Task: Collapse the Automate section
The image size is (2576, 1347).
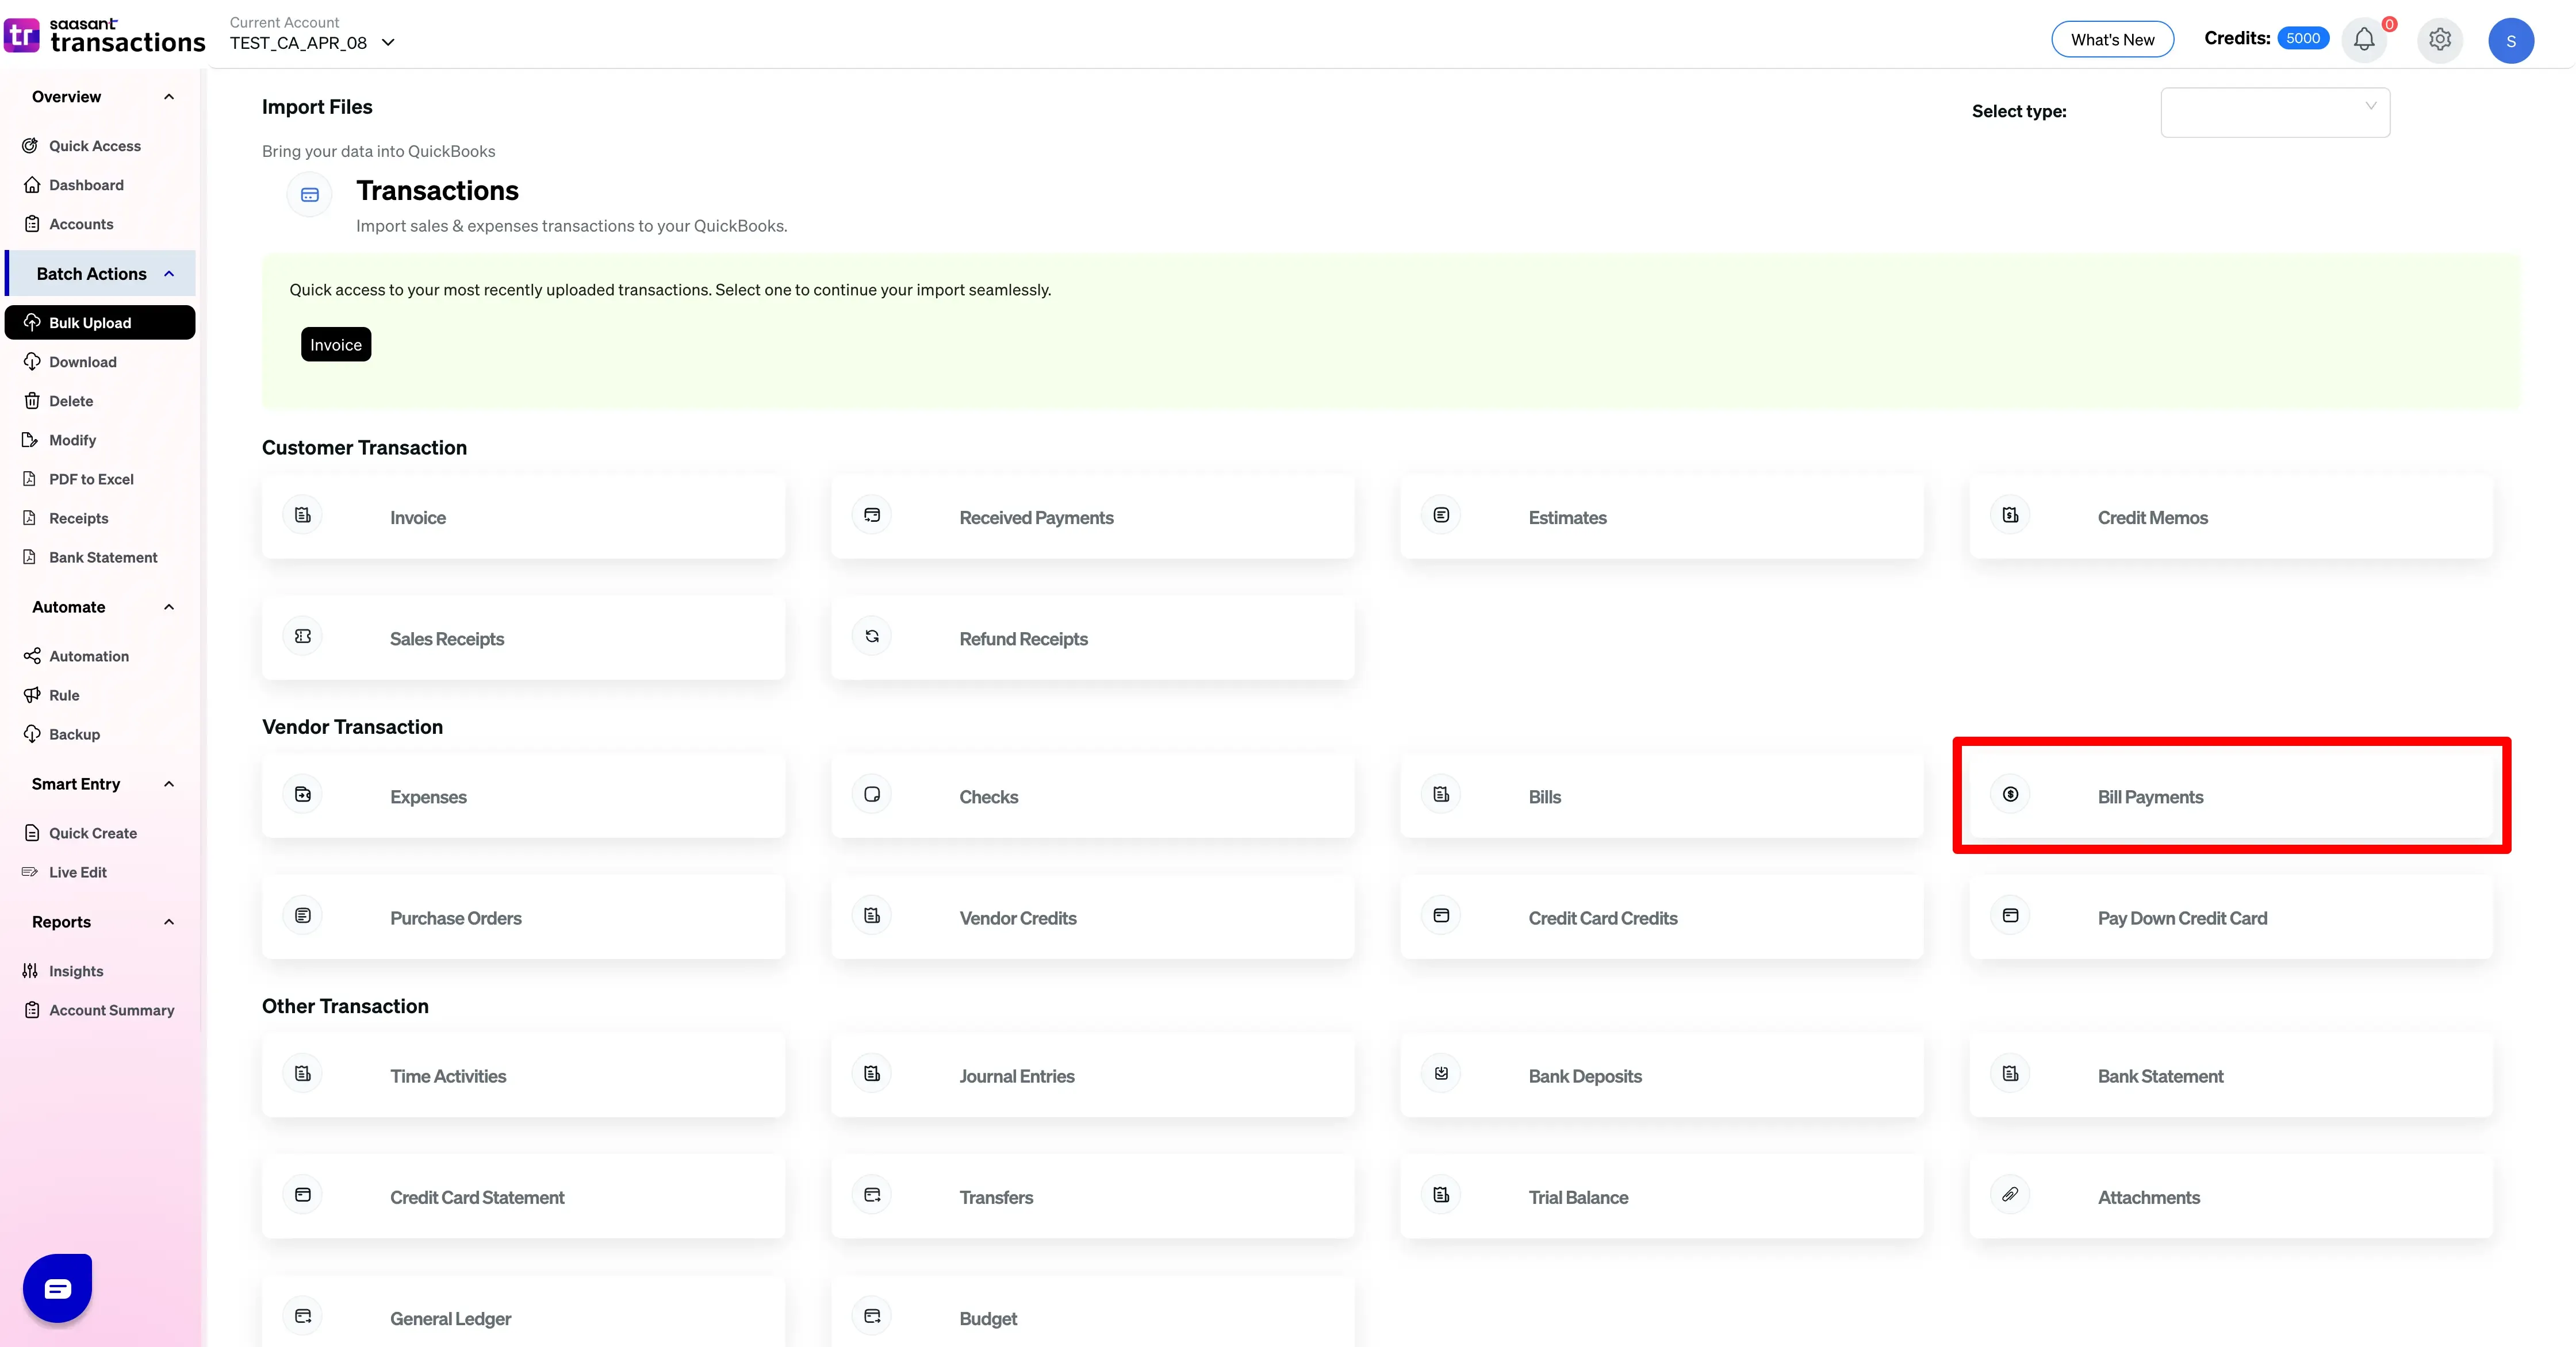Action: 169,606
